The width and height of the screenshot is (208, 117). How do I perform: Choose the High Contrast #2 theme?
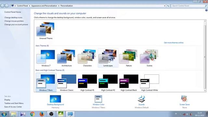click(108, 83)
